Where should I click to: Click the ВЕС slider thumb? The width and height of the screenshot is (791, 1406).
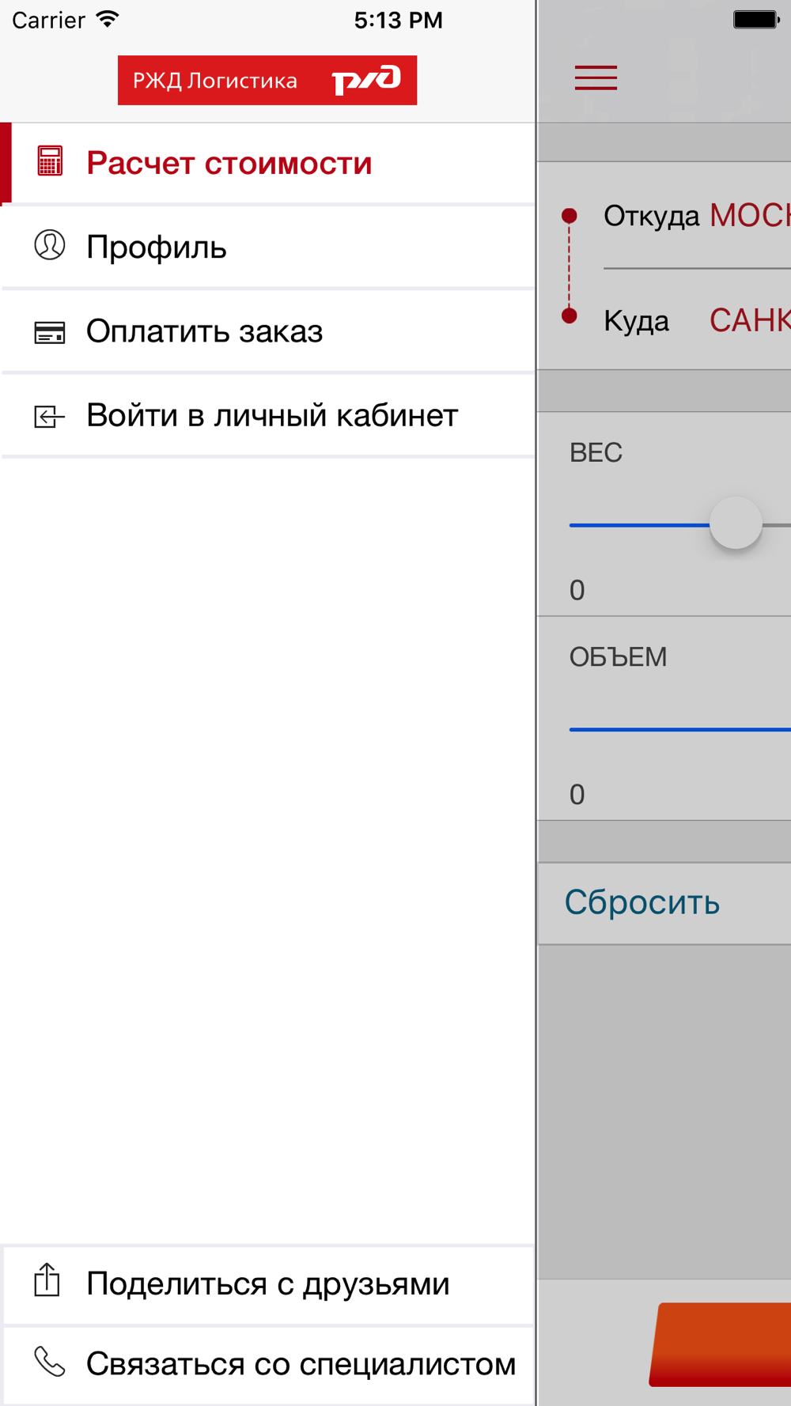click(x=736, y=523)
